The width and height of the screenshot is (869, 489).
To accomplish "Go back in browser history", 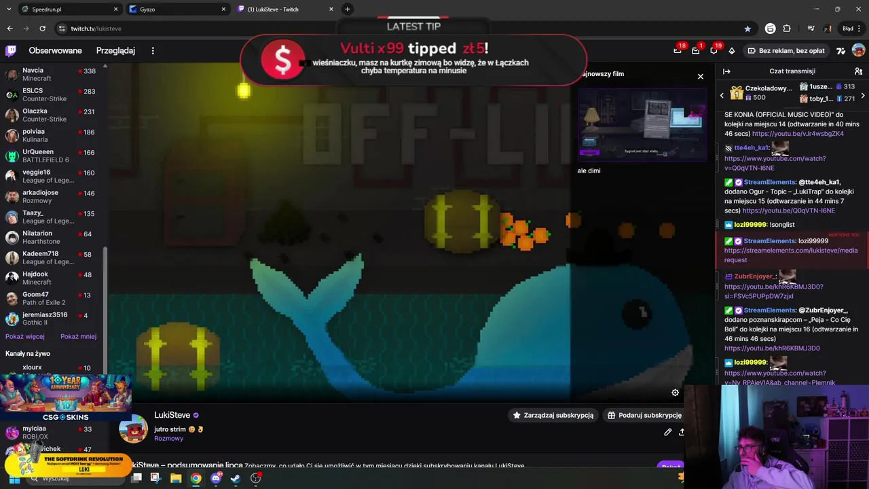I will click(x=10, y=29).
